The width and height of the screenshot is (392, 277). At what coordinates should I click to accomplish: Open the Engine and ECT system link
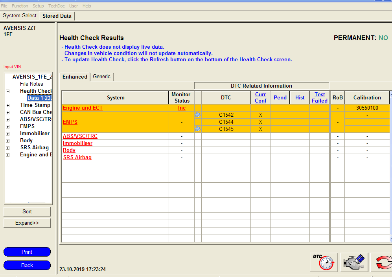(x=83, y=108)
